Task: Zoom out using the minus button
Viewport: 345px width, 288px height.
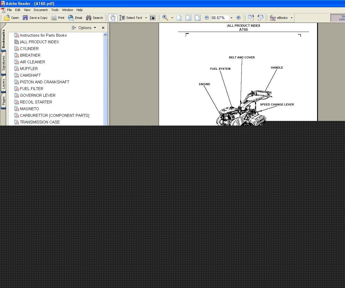Action: (x=207, y=18)
